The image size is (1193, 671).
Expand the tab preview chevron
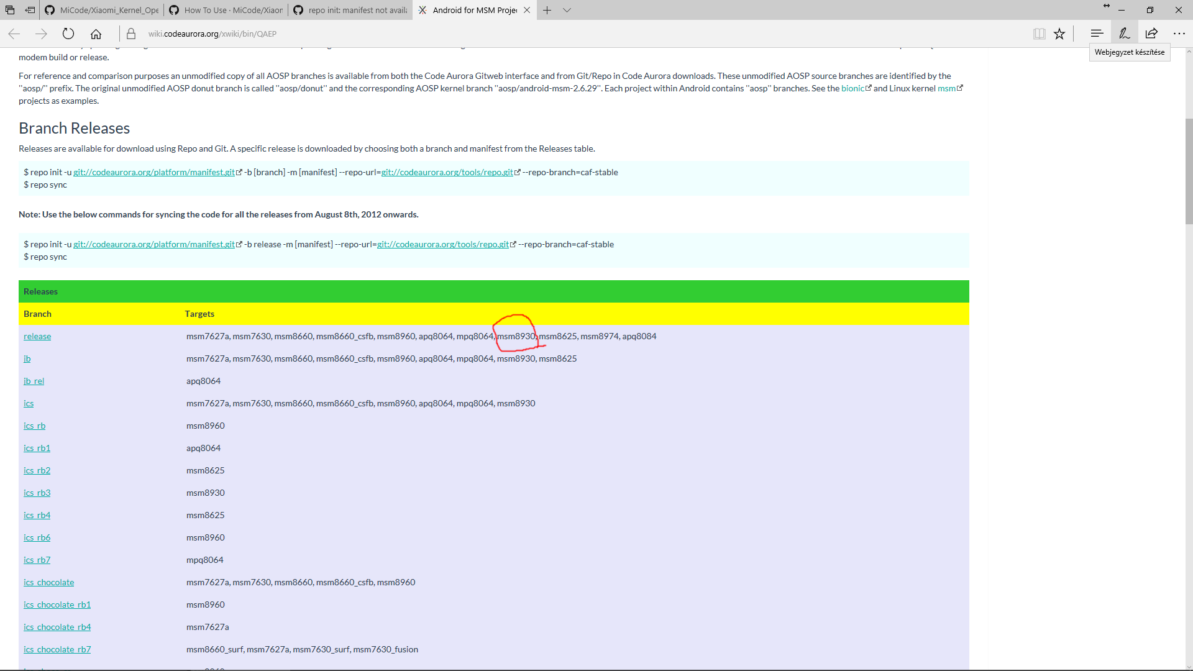[x=567, y=10]
